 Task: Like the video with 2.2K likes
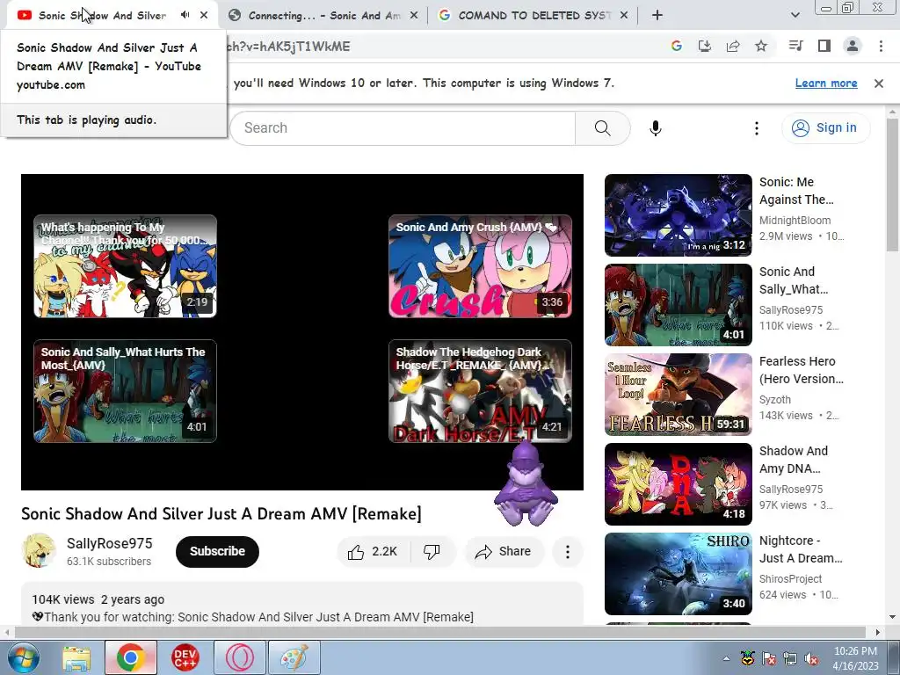tap(373, 552)
